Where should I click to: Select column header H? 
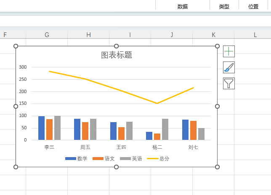click(x=88, y=35)
